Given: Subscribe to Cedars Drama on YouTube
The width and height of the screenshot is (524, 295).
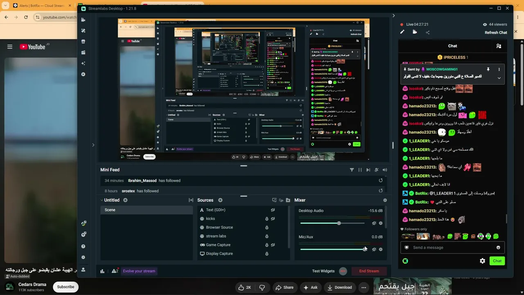Looking at the screenshot, I should pyautogui.click(x=65, y=287).
